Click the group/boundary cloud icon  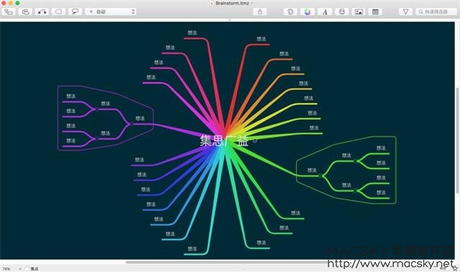pos(25,11)
